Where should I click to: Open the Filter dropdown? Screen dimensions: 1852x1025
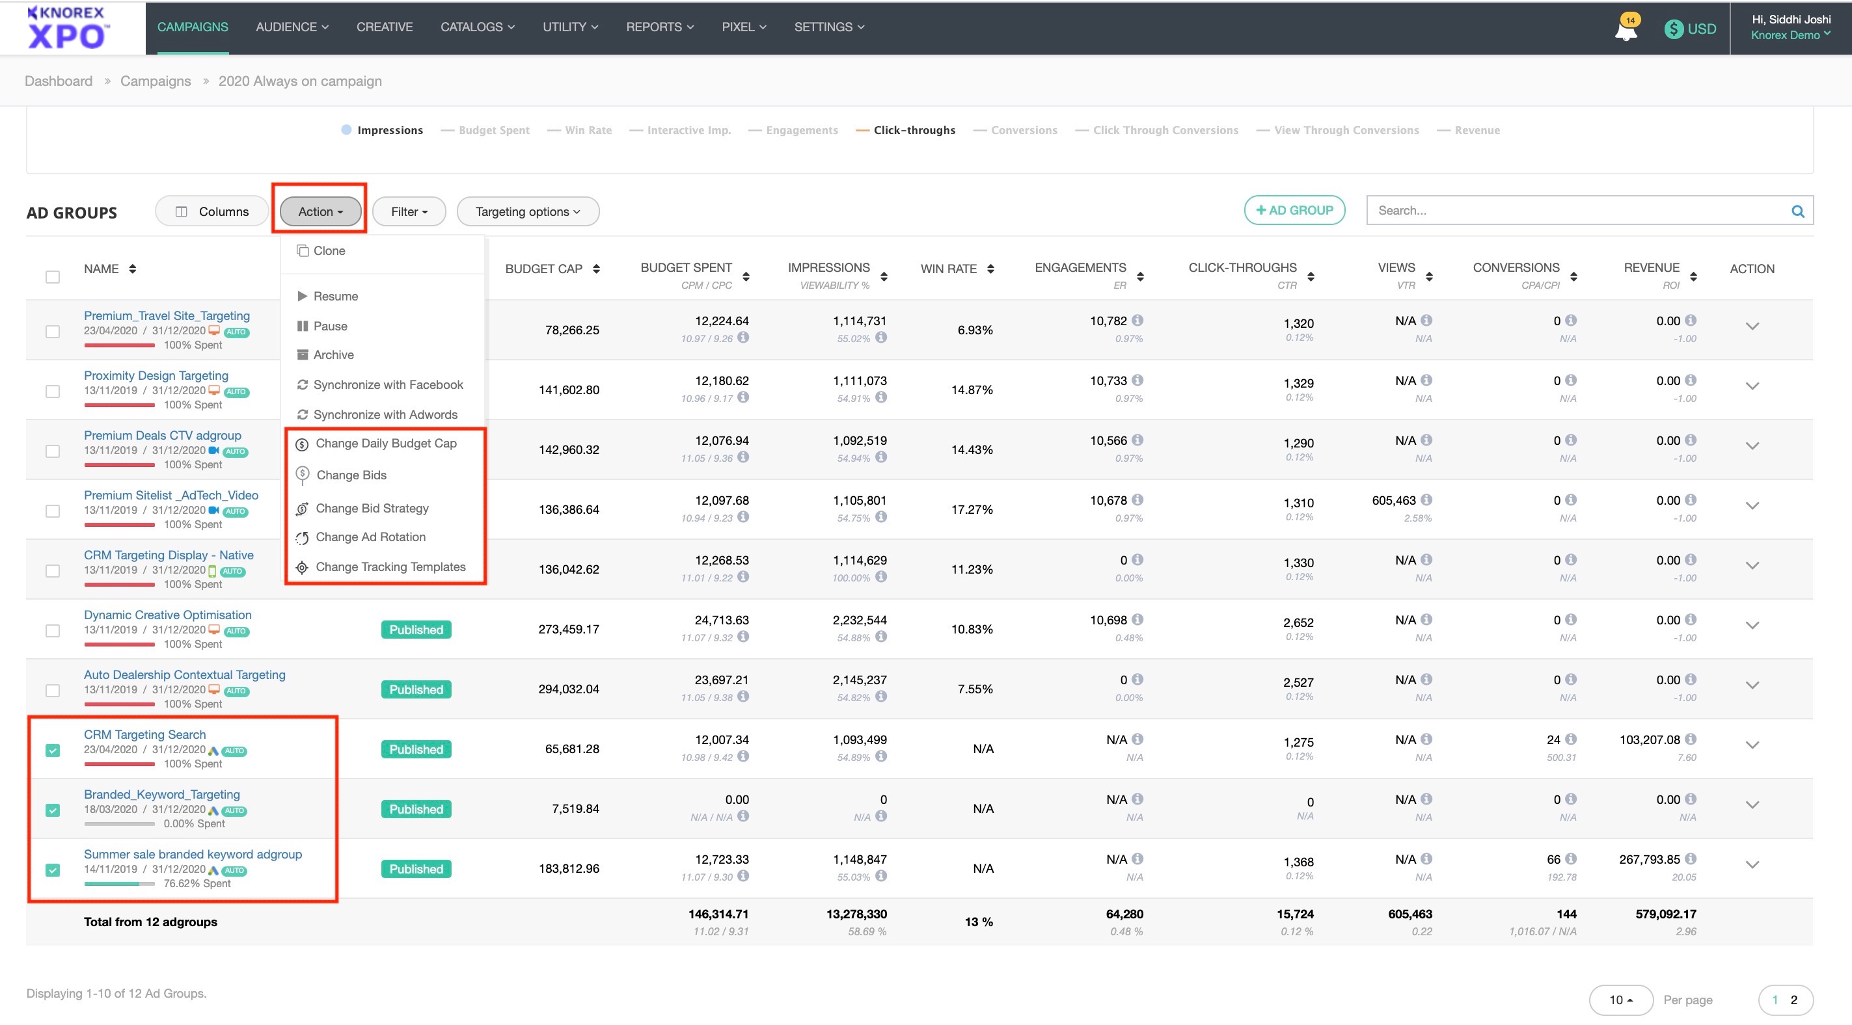[409, 211]
